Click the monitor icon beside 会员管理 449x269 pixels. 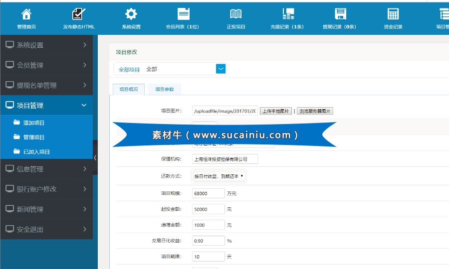click(x=10, y=65)
